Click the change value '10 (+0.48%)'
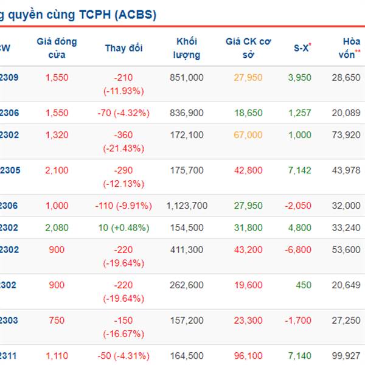365x365 pixels. point(124,228)
